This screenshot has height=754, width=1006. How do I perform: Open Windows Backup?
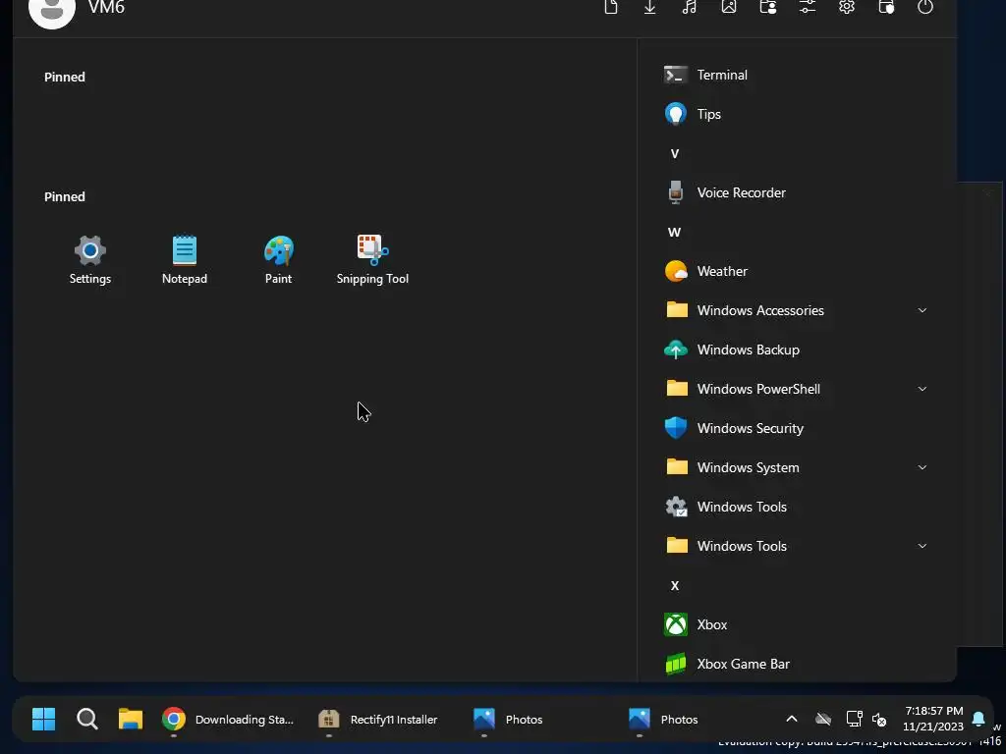click(x=796, y=350)
